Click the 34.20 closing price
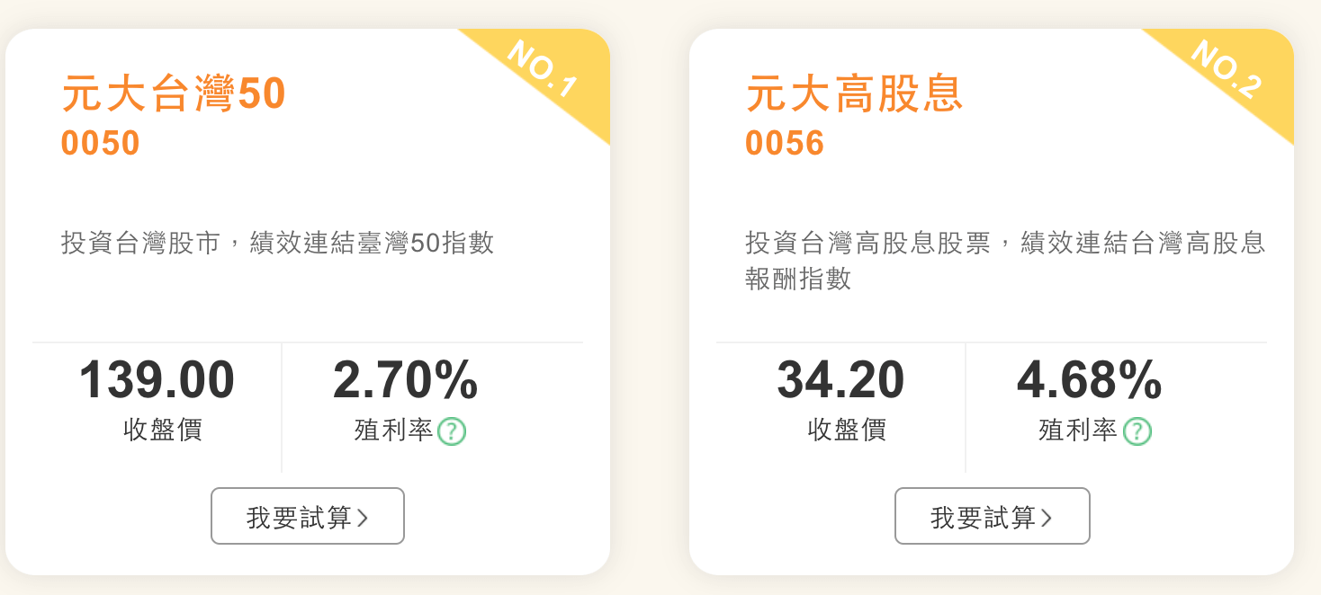 (x=841, y=380)
